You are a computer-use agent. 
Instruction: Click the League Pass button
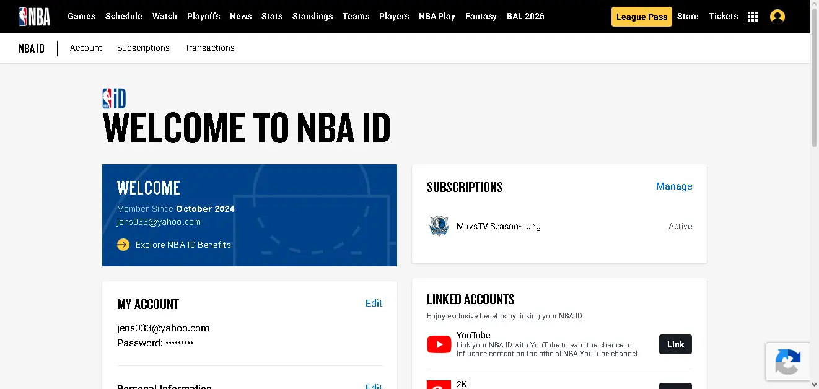(x=642, y=17)
